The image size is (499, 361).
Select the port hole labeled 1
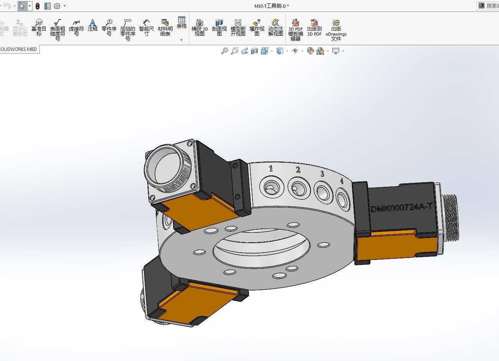coord(271,188)
